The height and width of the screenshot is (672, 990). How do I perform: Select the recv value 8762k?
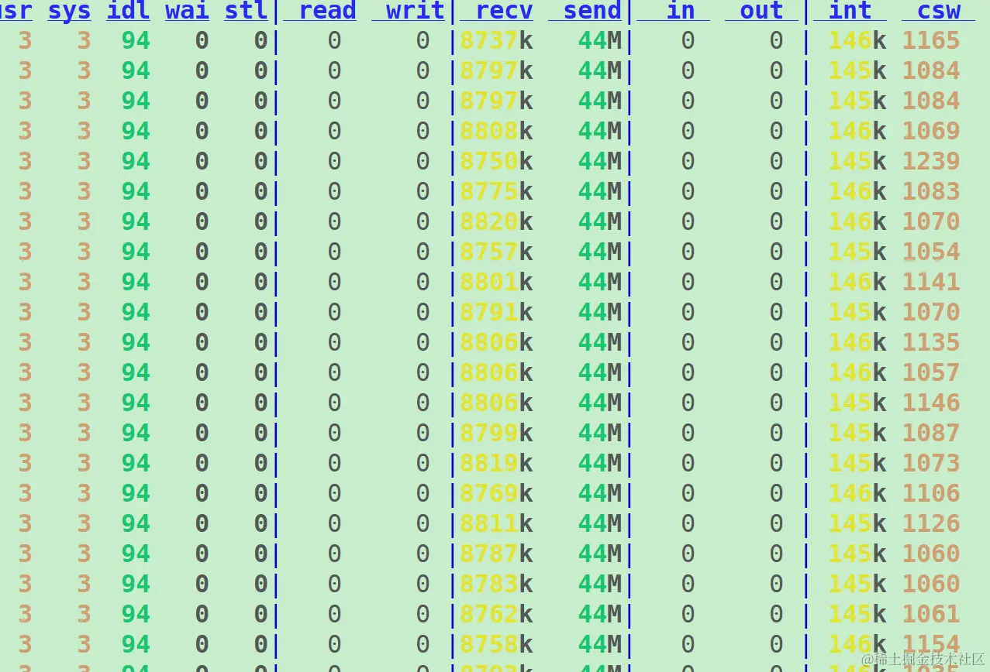[x=497, y=614]
